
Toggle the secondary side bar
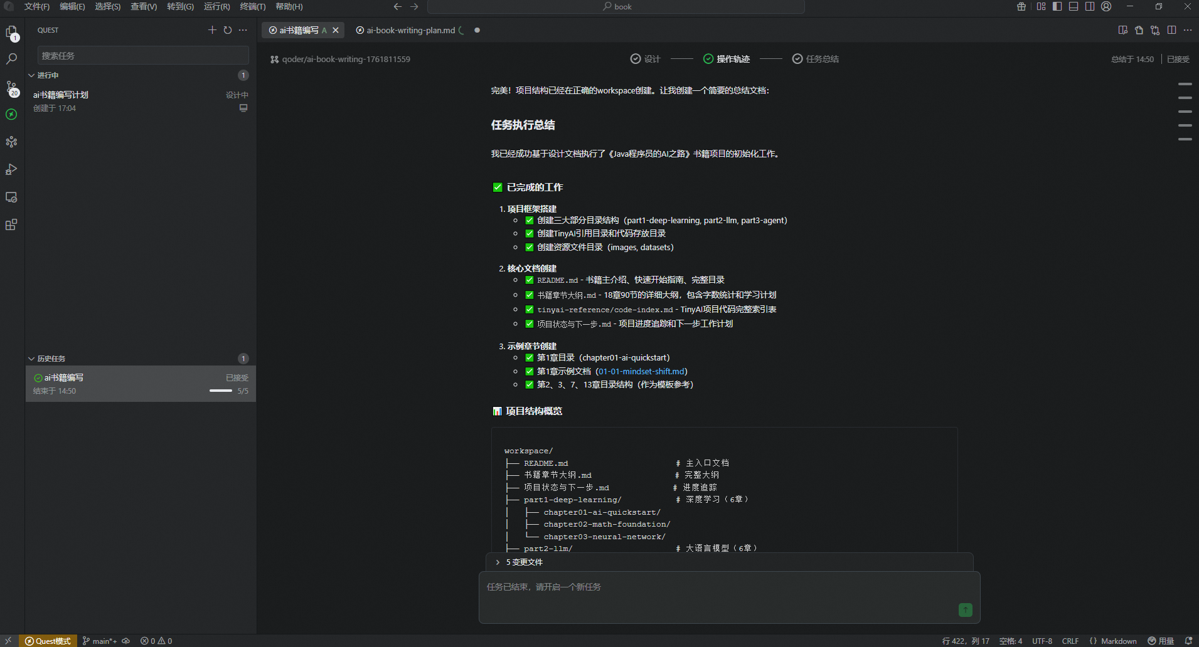coord(1090,6)
